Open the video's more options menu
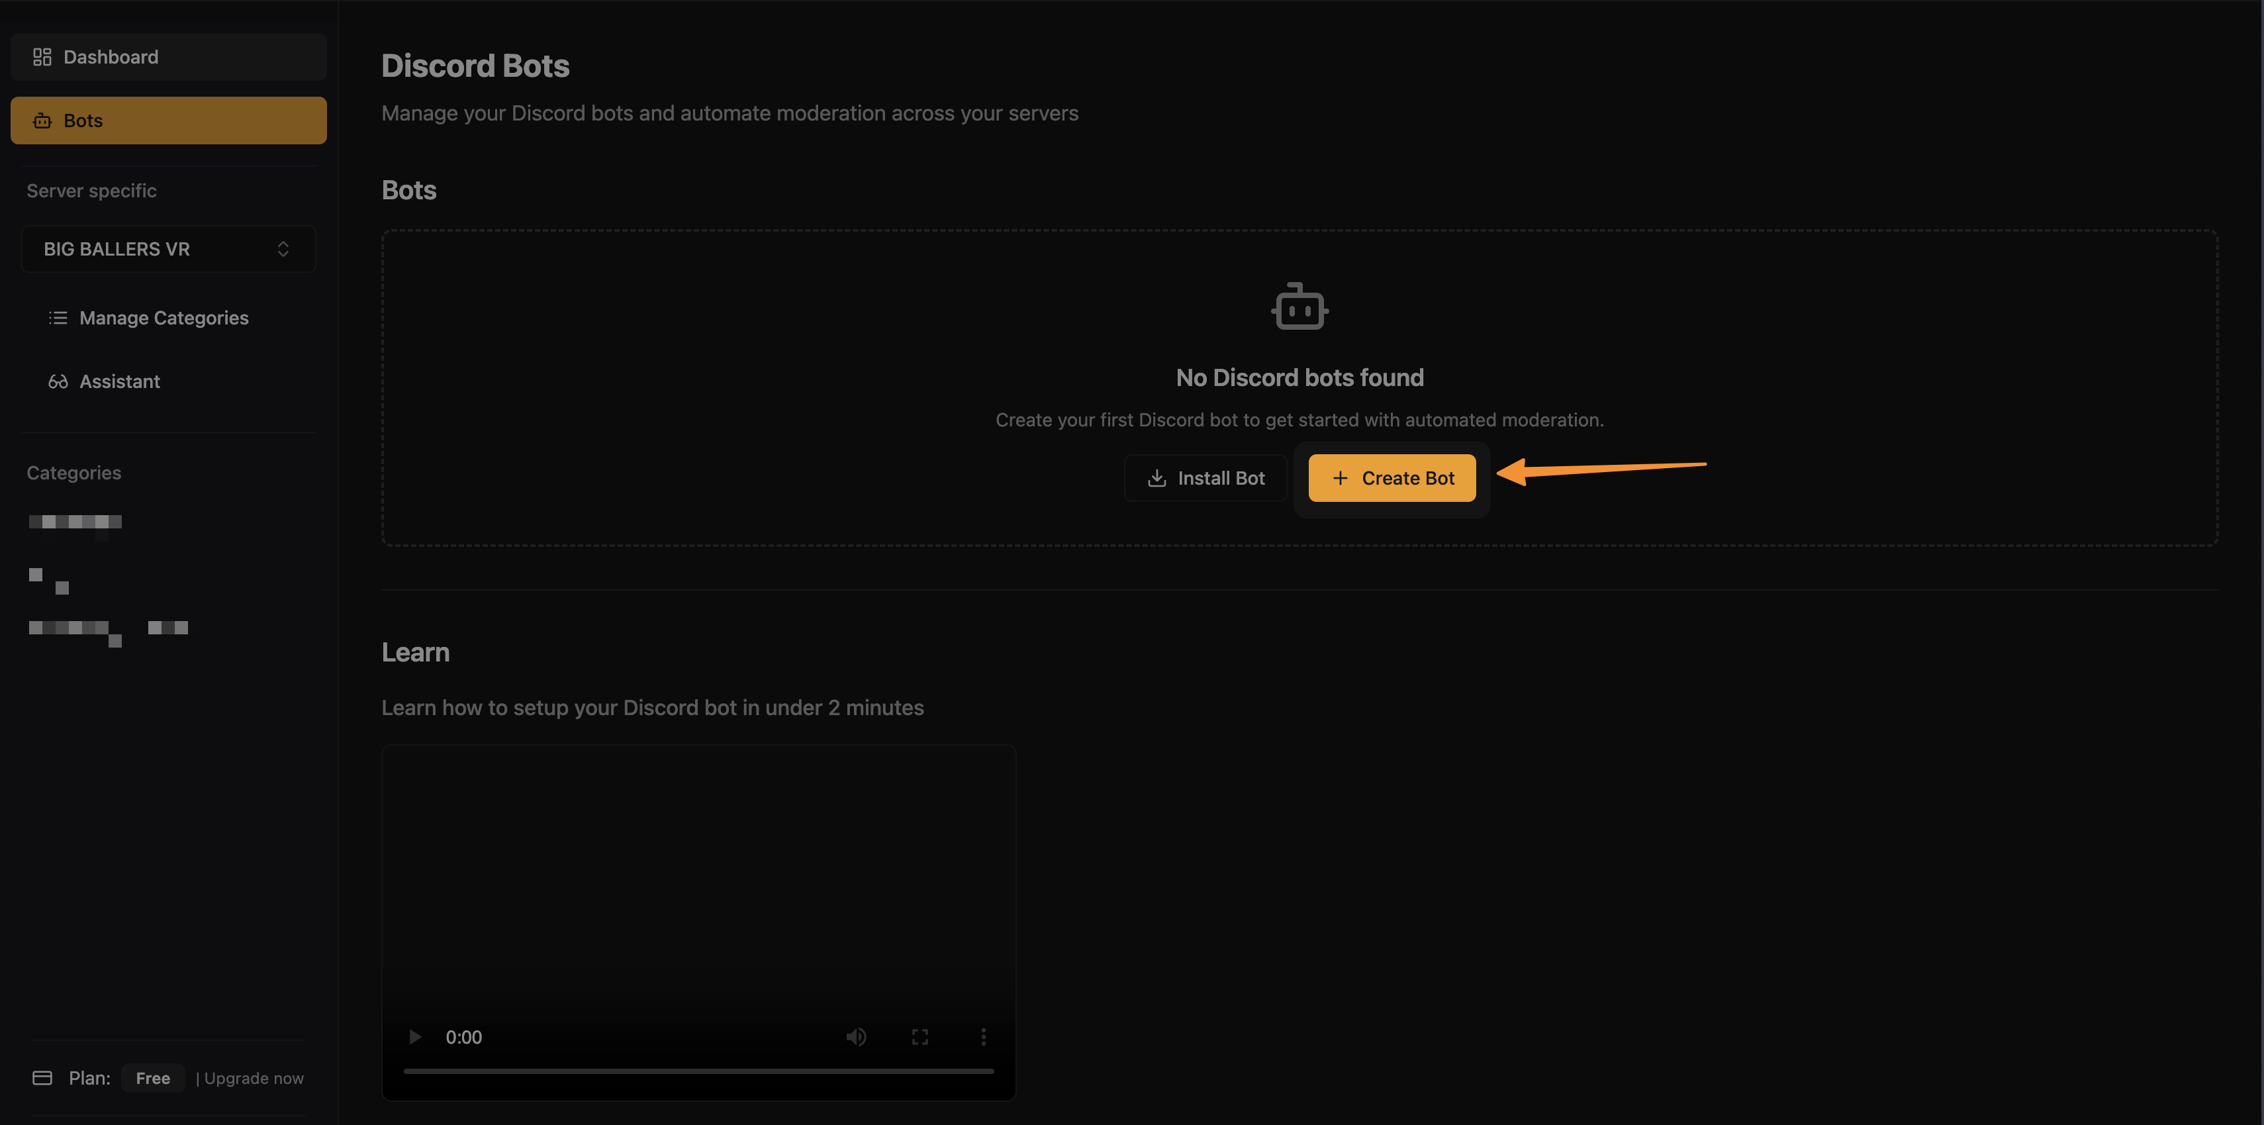 tap(984, 1036)
